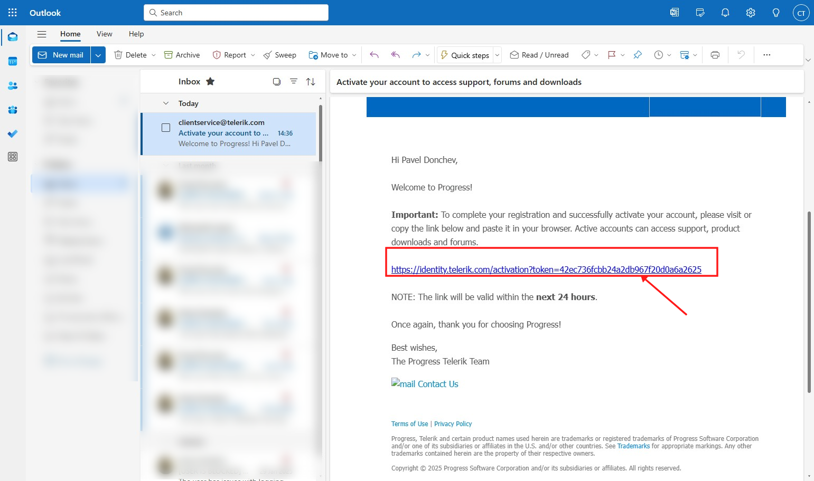The width and height of the screenshot is (814, 481).
Task: Click the Select mode icon in list header
Action: coord(277,81)
